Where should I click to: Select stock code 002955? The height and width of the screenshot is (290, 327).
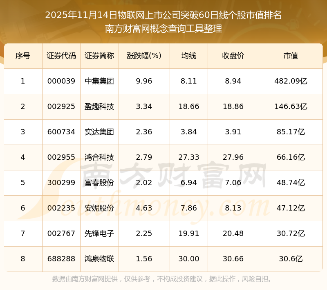click(61, 157)
